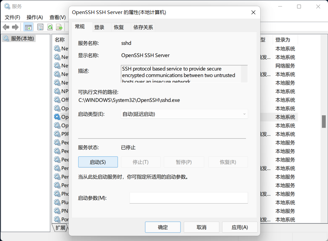Viewport: 328px width, 241px height.
Task: Click the 确定 button
Action: [163, 227]
